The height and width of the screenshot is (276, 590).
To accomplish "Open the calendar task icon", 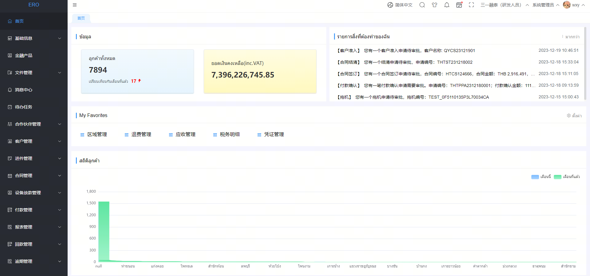I will click(x=459, y=5).
